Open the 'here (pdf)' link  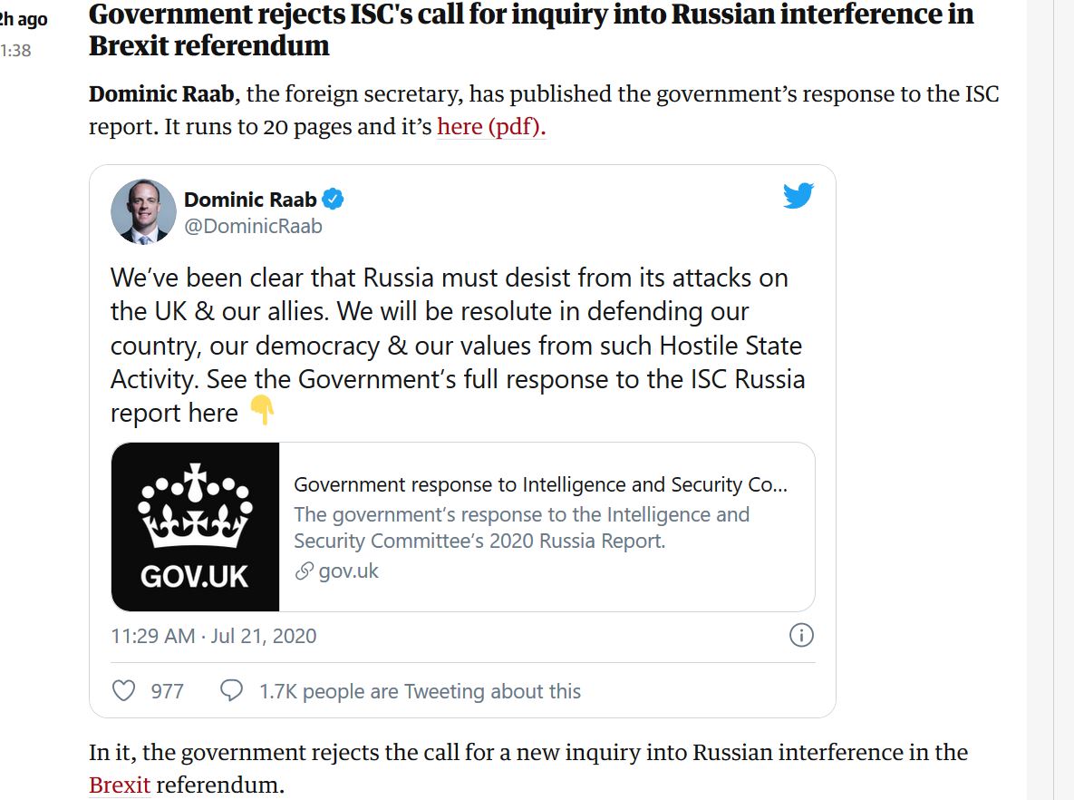(x=490, y=126)
